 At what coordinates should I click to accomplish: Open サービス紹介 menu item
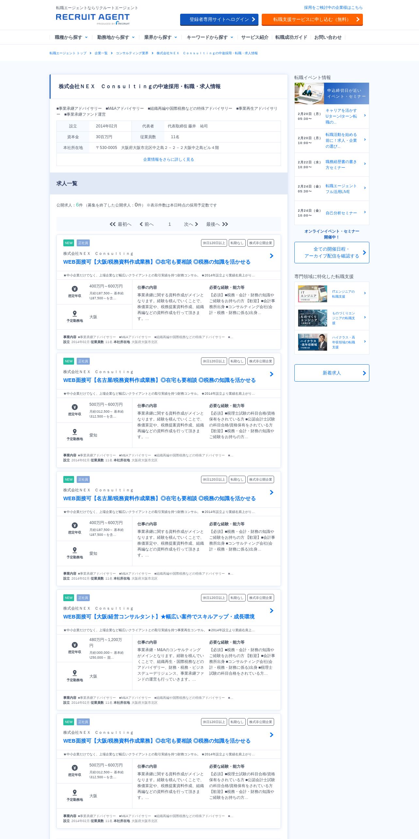[x=255, y=37]
